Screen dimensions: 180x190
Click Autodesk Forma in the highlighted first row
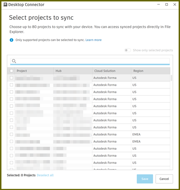pos(105,78)
